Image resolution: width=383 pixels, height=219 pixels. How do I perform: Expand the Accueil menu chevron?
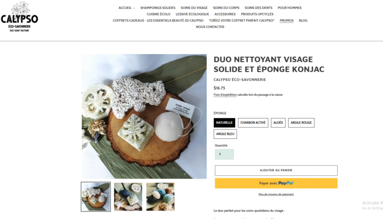coord(134,8)
